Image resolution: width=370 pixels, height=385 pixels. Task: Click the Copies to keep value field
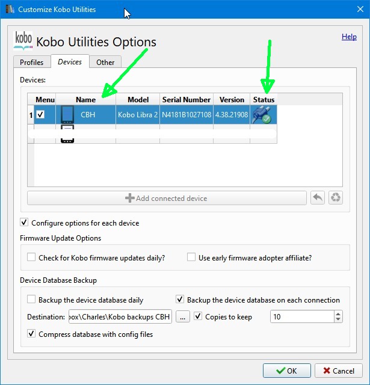pyautogui.click(x=302, y=316)
